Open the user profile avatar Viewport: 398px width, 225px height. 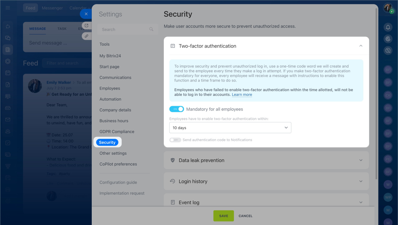(388, 8)
